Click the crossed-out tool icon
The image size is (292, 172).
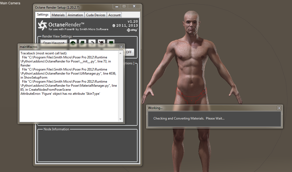coord(101,42)
